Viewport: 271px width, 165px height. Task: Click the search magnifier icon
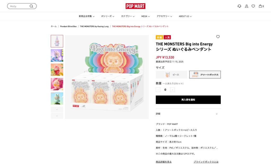click(31, 6)
